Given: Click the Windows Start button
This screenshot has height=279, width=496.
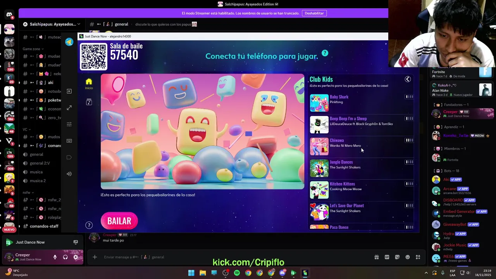Looking at the screenshot, I should 191,273.
